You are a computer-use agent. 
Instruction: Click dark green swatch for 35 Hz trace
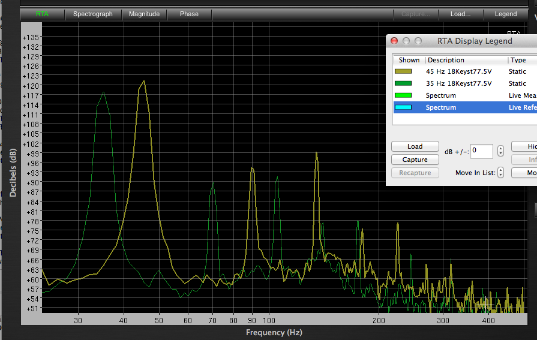(x=403, y=83)
